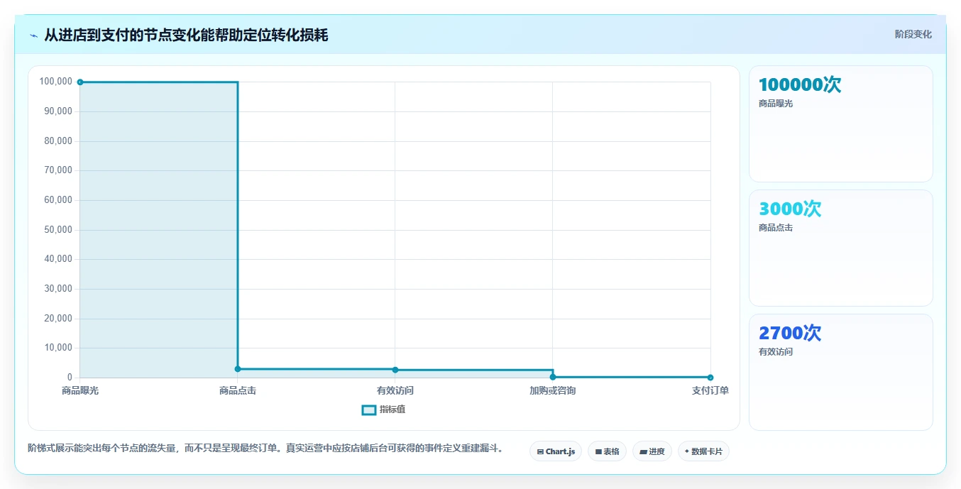Select the 商品点击 data point on chart
The width and height of the screenshot is (961, 489).
point(238,369)
